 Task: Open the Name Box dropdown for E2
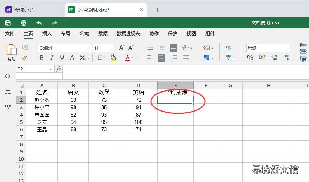coord(50,69)
